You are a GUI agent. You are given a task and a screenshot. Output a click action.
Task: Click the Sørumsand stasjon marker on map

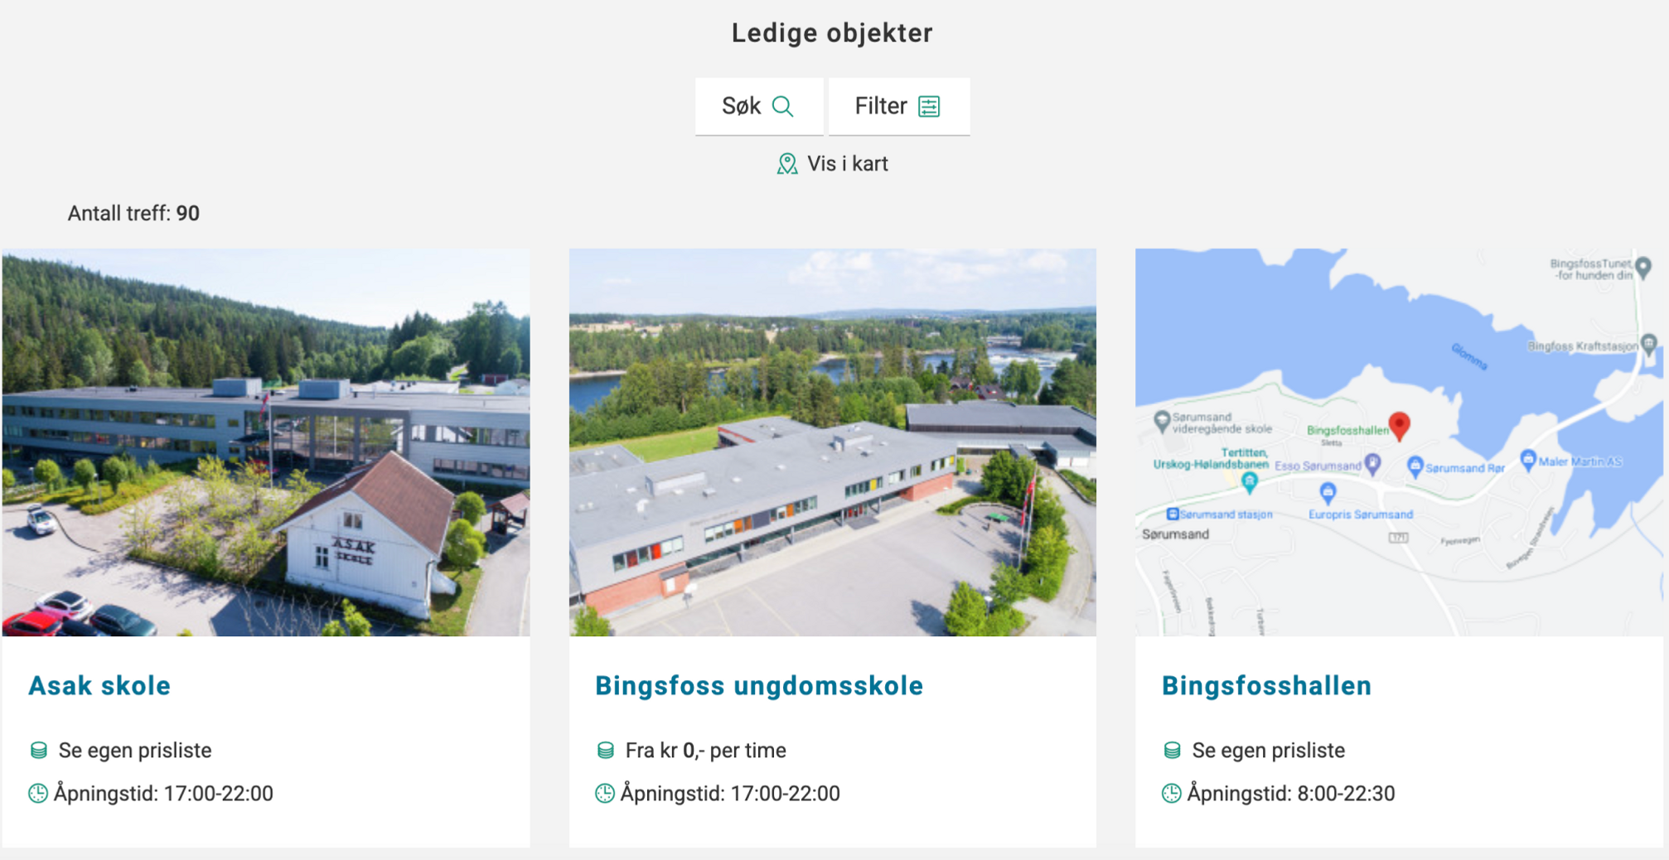1173,515
